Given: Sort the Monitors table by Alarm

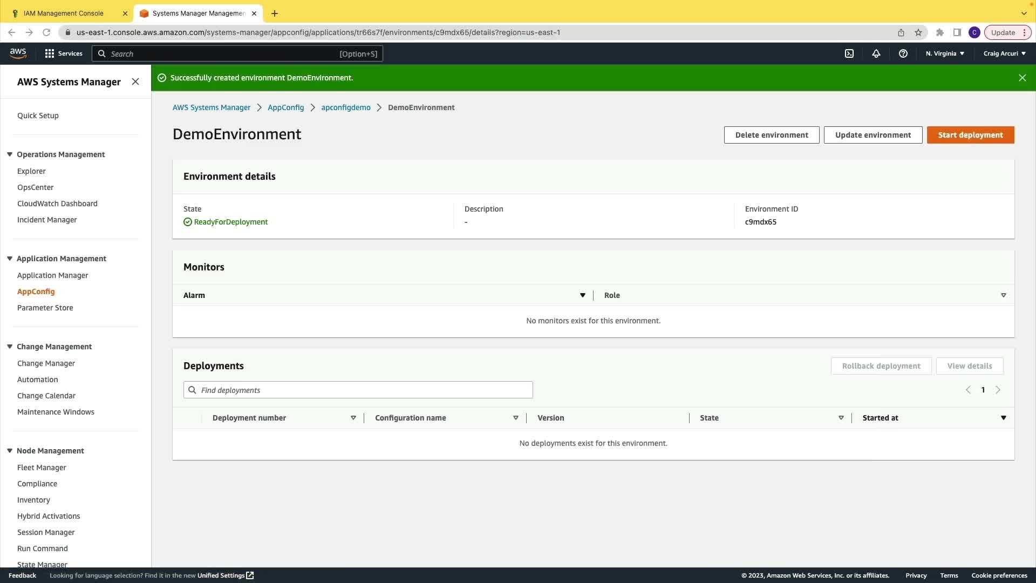Looking at the screenshot, I should (x=582, y=295).
